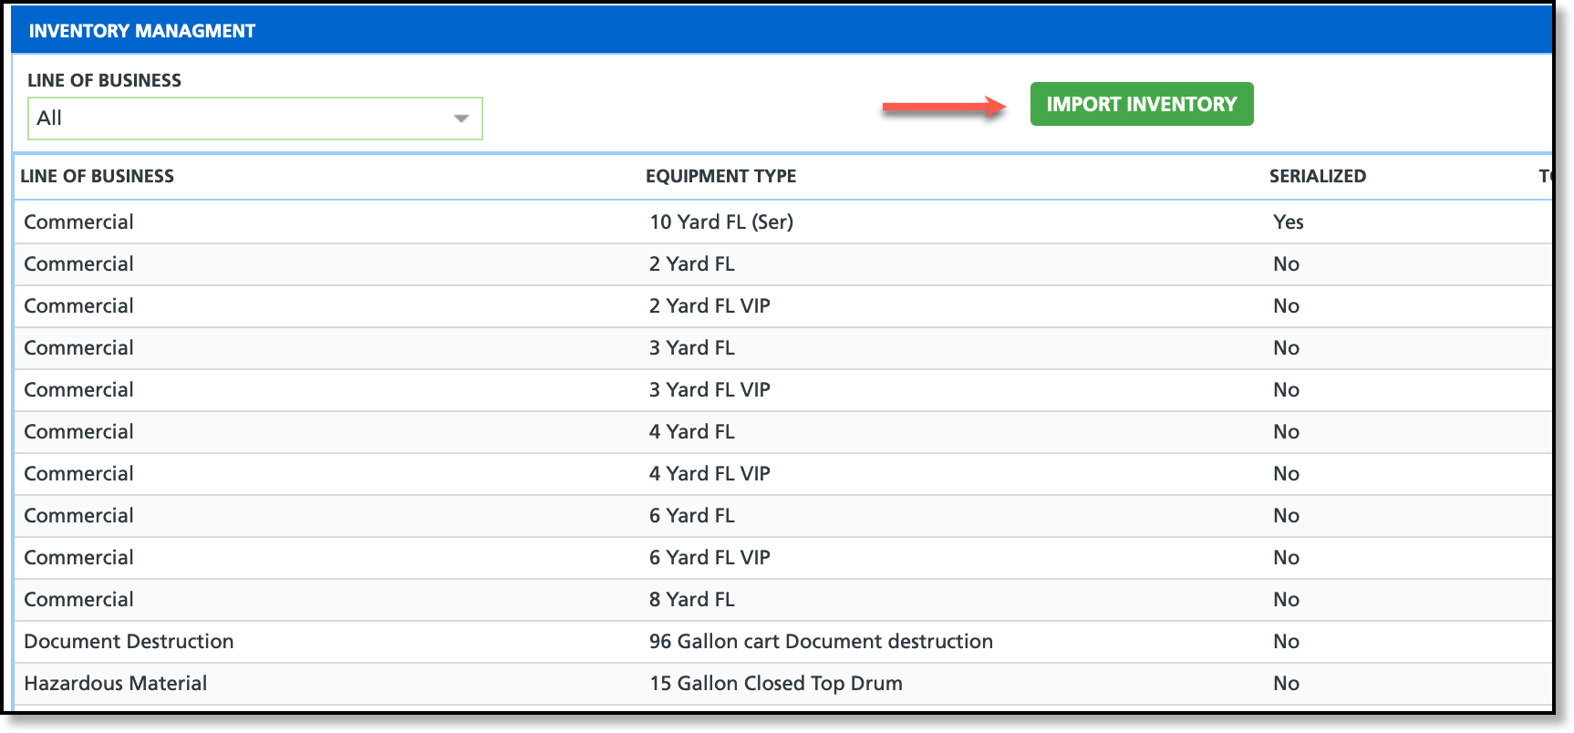Select the 6 Yard FL equipment row
The image size is (1574, 733).
coord(783,515)
